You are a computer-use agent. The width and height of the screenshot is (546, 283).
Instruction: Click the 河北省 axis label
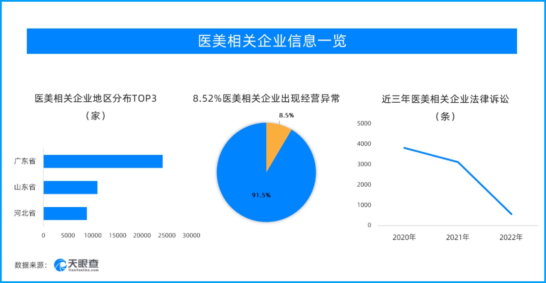[x=25, y=213]
